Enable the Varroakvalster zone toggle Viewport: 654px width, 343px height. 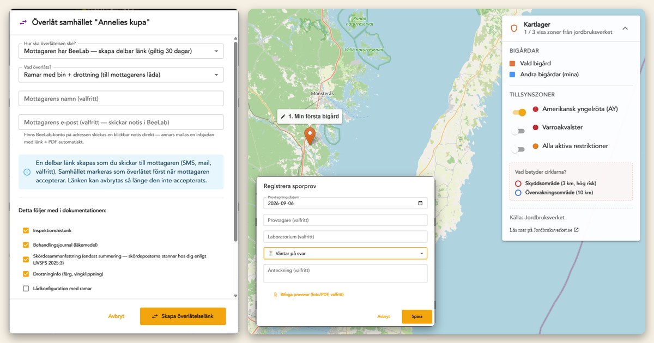tap(518, 131)
